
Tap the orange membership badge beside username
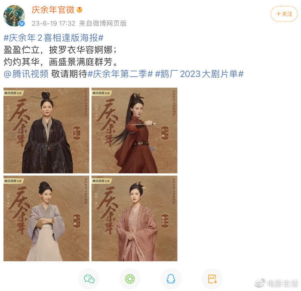[79, 10]
